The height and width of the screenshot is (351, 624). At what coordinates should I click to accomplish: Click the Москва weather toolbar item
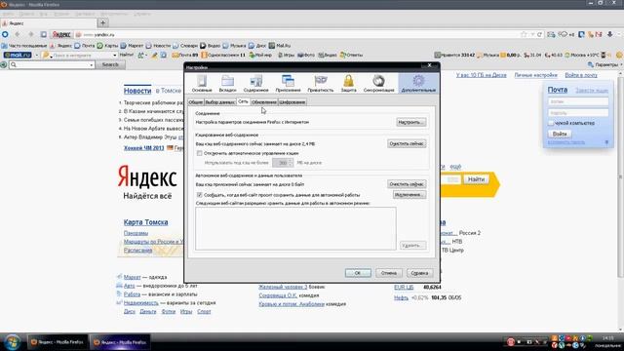(x=583, y=55)
